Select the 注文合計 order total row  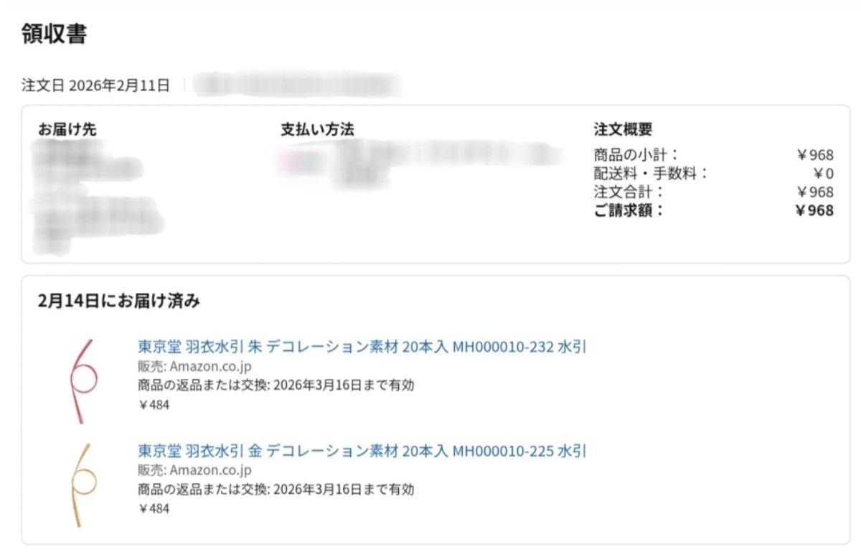713,192
